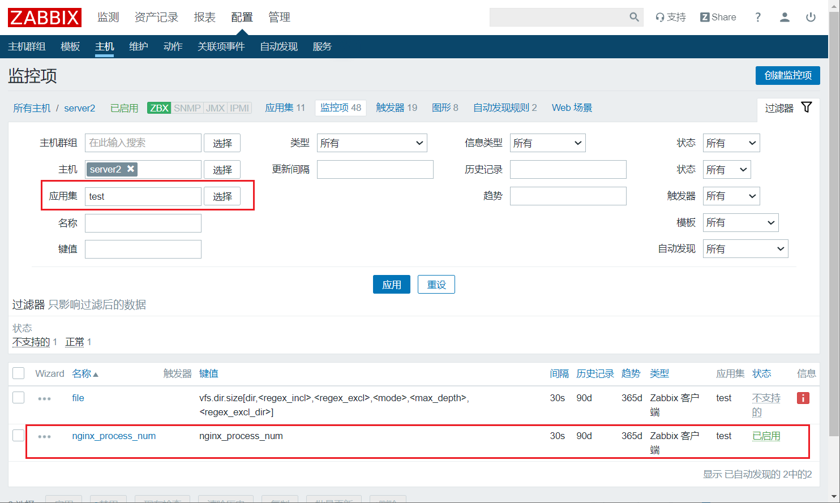Screen dimensions: 840x503
Task: Tick the checkbox for the file item
Action: (x=19, y=398)
